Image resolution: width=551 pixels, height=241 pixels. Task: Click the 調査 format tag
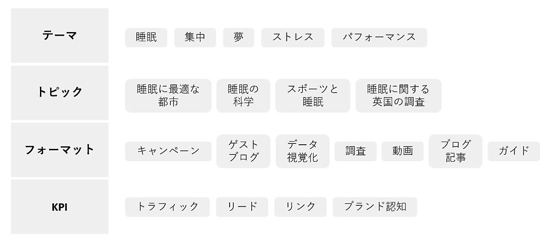pyautogui.click(x=355, y=151)
